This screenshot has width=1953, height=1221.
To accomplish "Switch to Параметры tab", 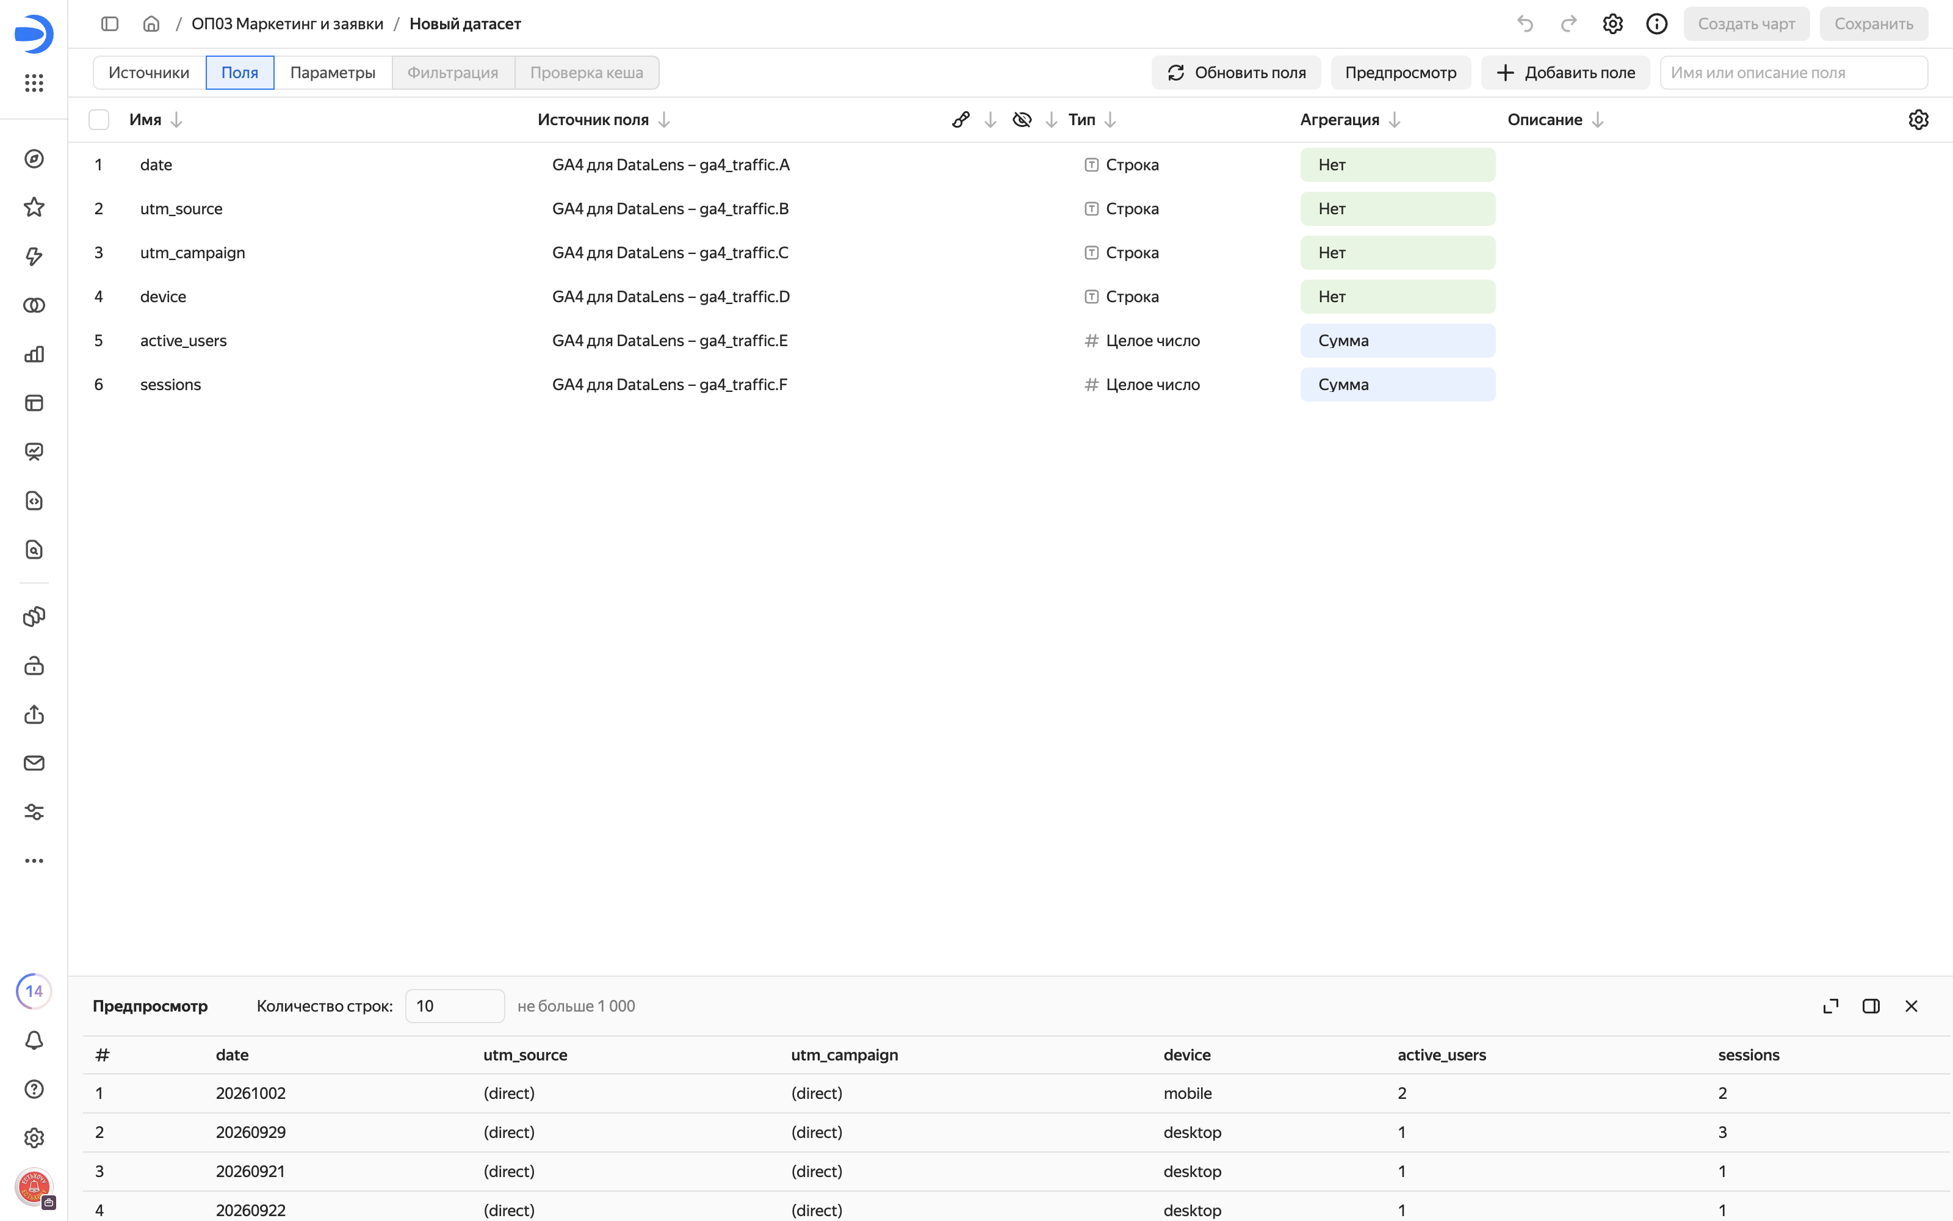I will click(333, 73).
